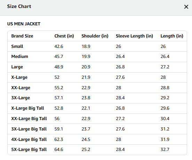Select the XX-Large size row label
Viewport: 192px width, 160px height.
21,88
